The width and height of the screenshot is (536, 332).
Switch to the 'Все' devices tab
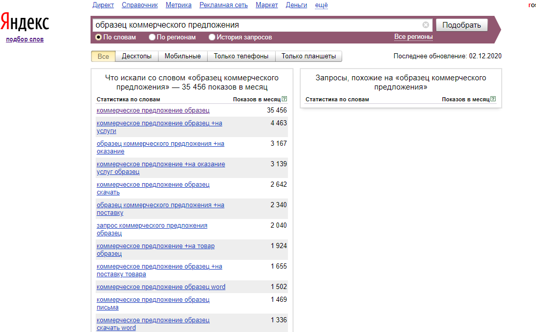click(103, 56)
